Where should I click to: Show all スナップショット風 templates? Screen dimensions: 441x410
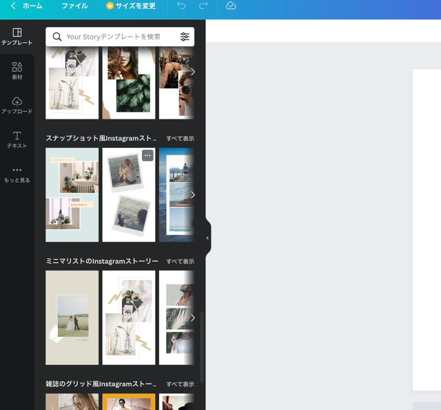coord(180,139)
